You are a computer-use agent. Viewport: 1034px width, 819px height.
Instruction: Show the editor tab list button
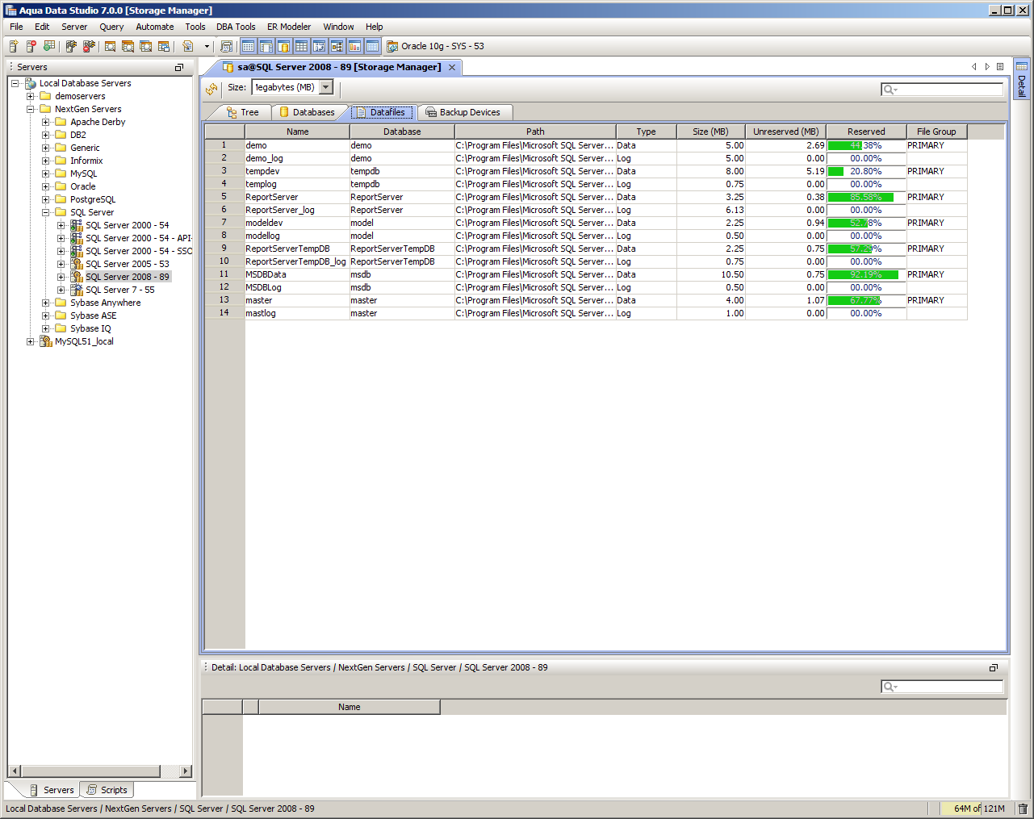tap(1000, 67)
